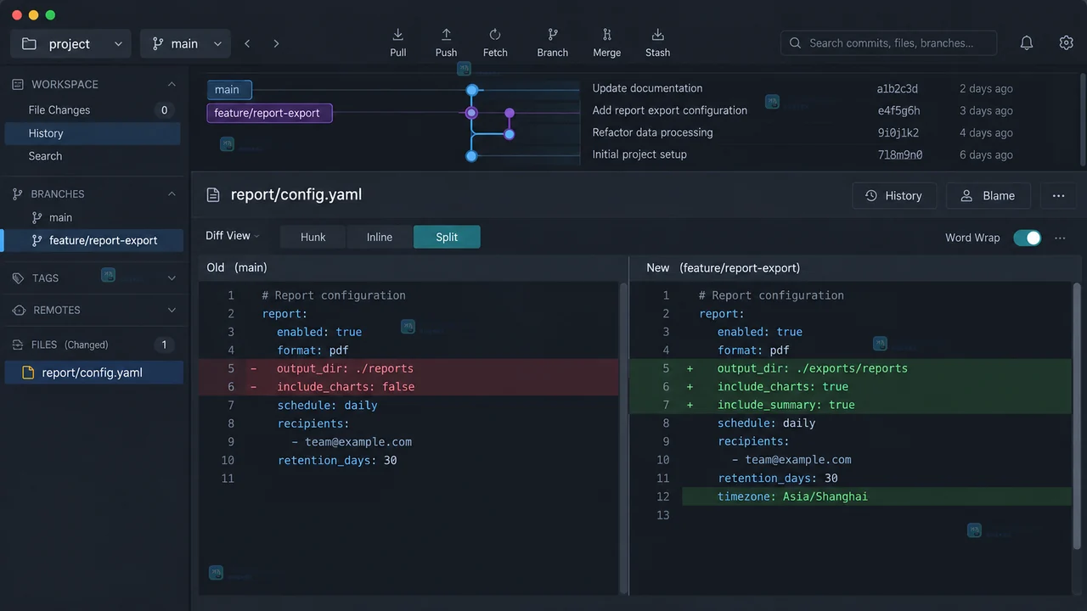Expand the Remotes section
Screen dimensions: 1087x611
point(172,311)
